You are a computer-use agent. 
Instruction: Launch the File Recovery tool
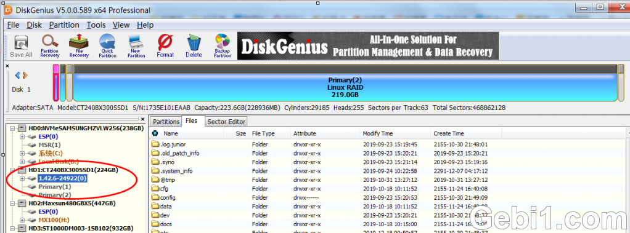[x=79, y=46]
